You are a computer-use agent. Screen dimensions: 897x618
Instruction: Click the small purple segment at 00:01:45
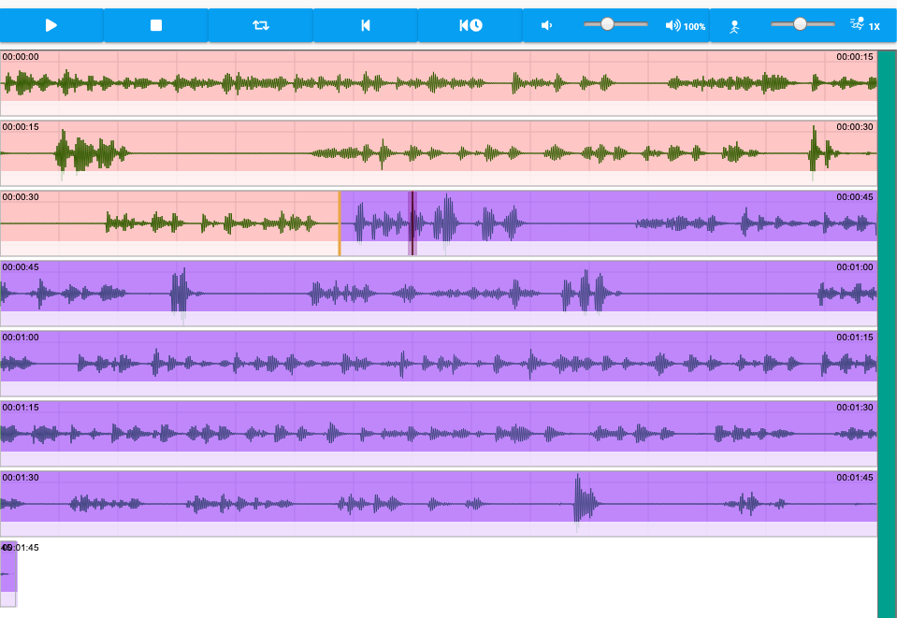pos(8,573)
